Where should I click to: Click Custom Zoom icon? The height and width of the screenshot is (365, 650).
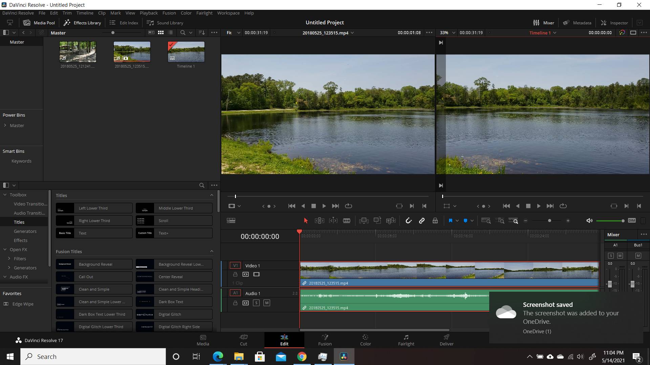pyautogui.click(x=513, y=221)
